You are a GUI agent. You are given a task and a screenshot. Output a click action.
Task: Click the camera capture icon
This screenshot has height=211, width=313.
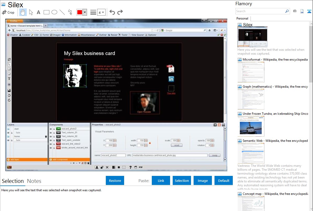(295, 11)
